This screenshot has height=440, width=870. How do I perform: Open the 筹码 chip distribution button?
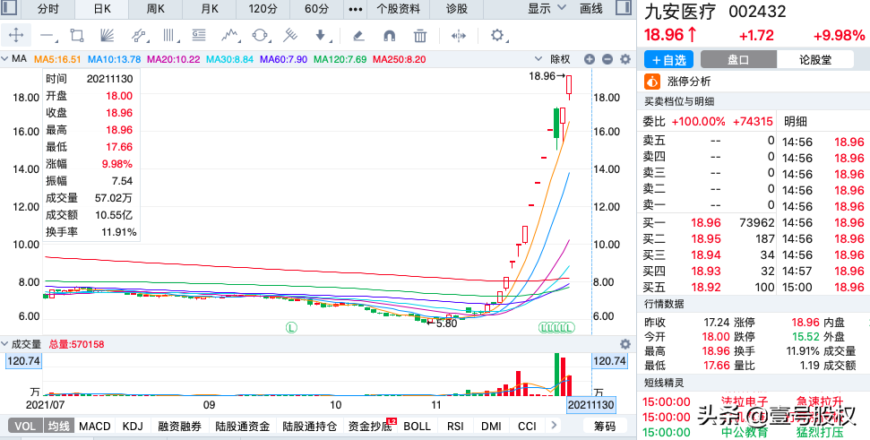pyautogui.click(x=605, y=427)
